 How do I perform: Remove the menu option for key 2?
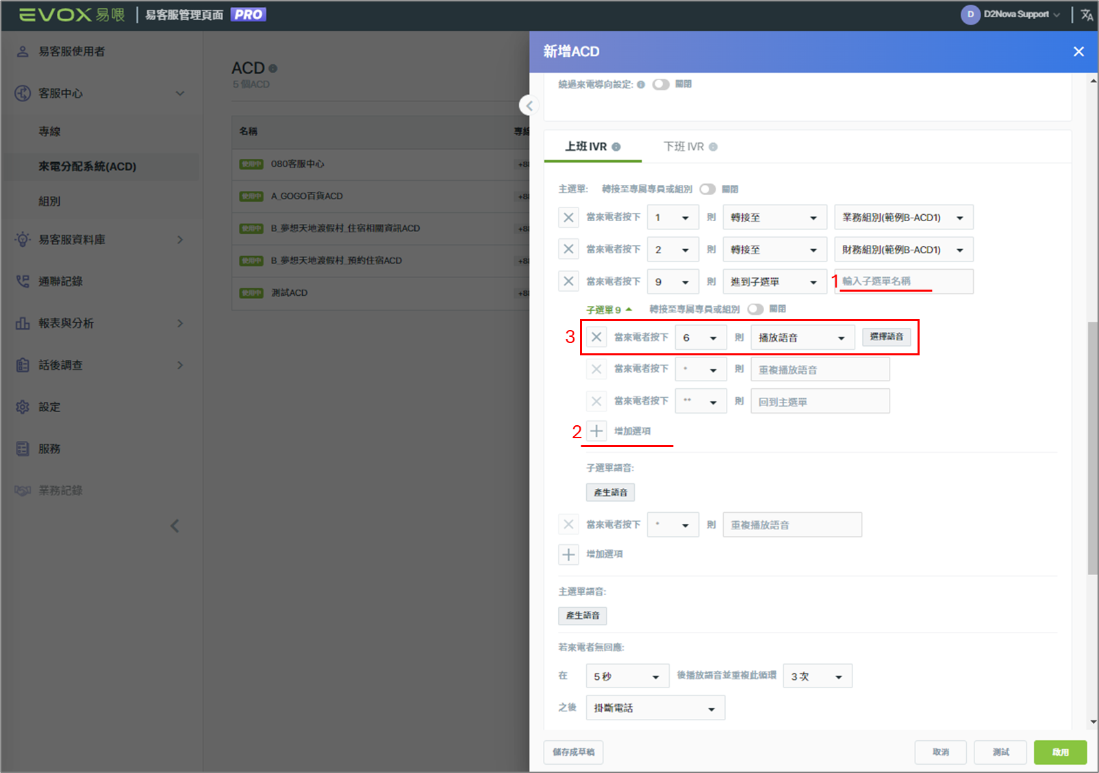[x=568, y=249]
